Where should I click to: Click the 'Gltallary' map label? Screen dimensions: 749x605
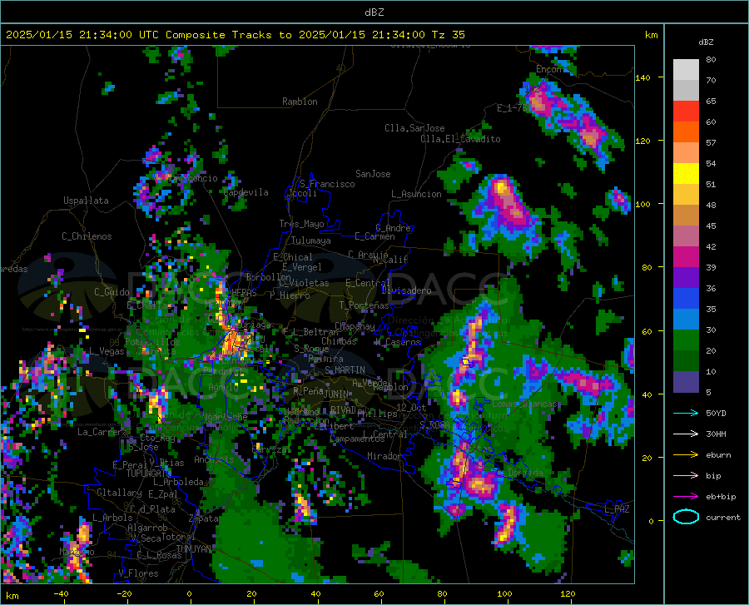pyautogui.click(x=119, y=493)
